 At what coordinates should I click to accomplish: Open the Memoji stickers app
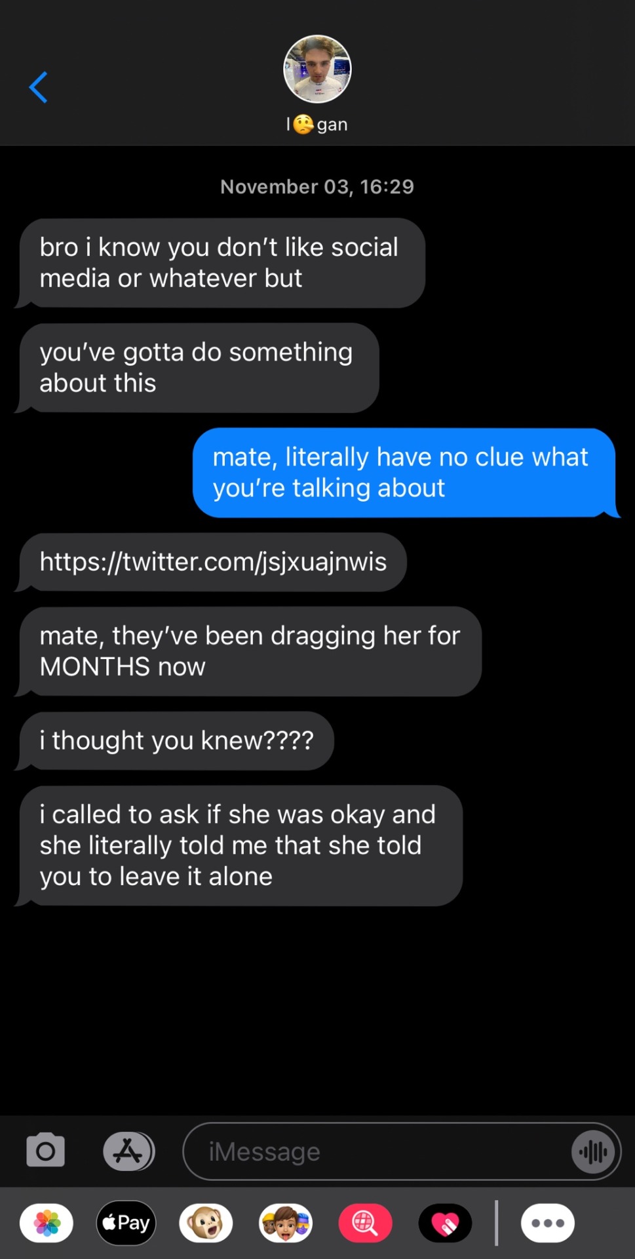[286, 1223]
